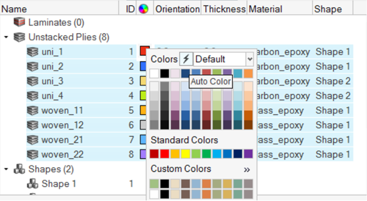Pick the yellow standard color swatch
Viewport: 367px width, 201px height.
click(x=186, y=154)
